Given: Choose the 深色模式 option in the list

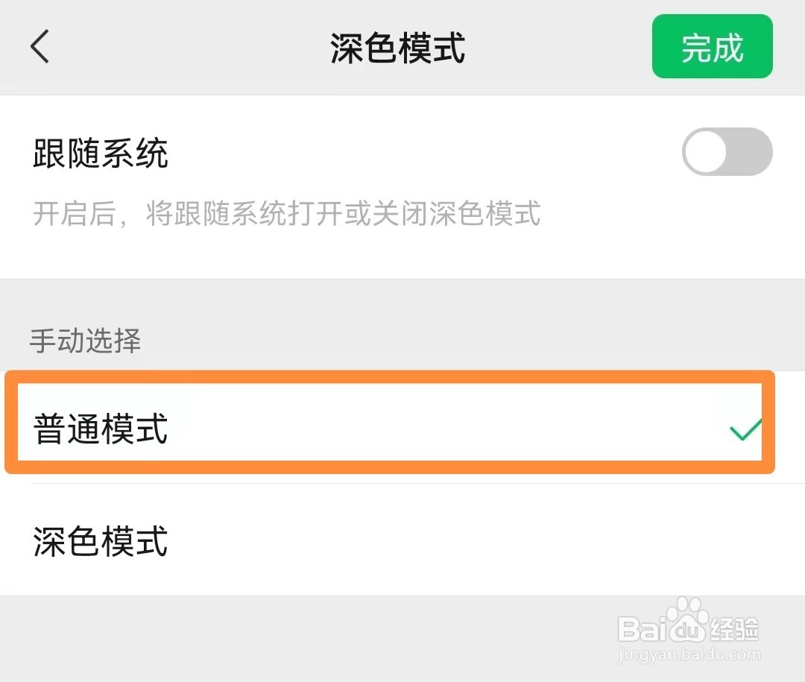Looking at the screenshot, I should click(101, 541).
